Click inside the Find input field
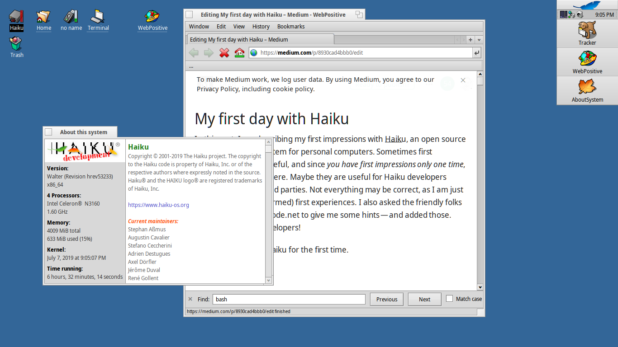Viewport: 618px width, 347px height. pyautogui.click(x=289, y=299)
